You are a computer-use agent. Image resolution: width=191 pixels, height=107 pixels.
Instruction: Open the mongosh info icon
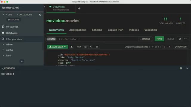tap(181, 68)
